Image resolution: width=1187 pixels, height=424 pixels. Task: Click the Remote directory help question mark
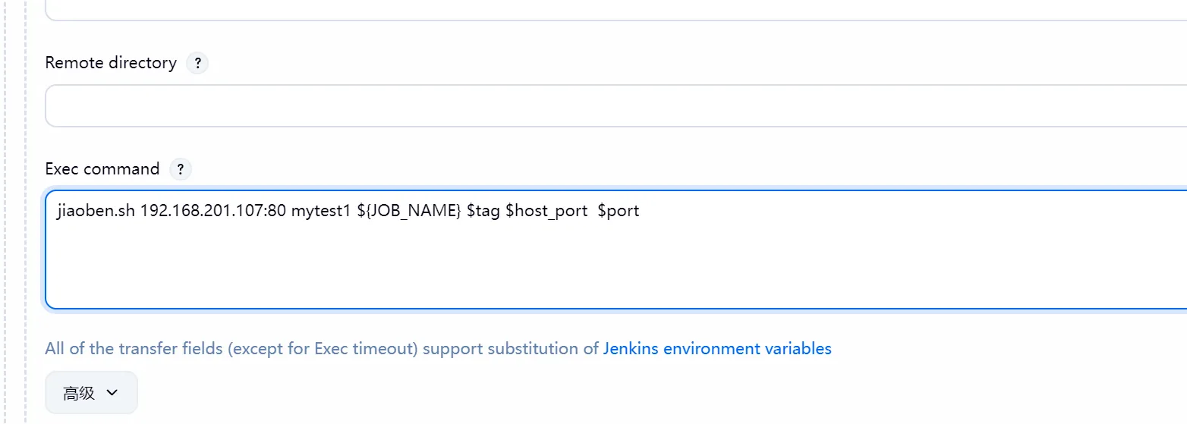click(x=197, y=63)
